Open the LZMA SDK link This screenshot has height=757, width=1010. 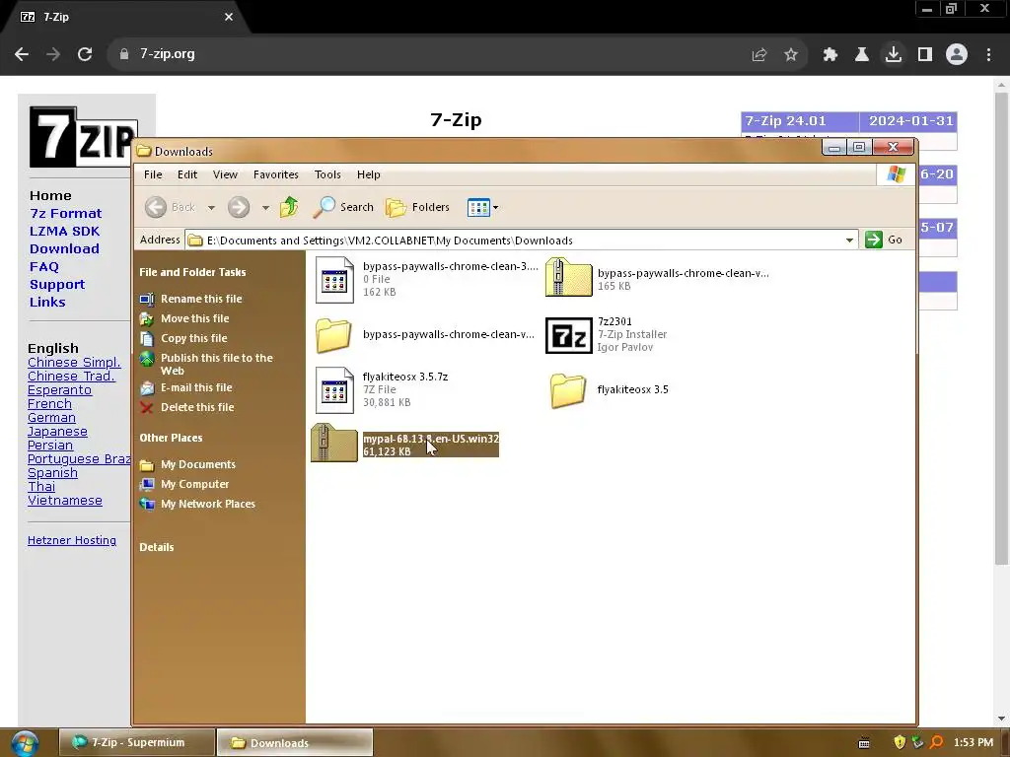click(64, 231)
